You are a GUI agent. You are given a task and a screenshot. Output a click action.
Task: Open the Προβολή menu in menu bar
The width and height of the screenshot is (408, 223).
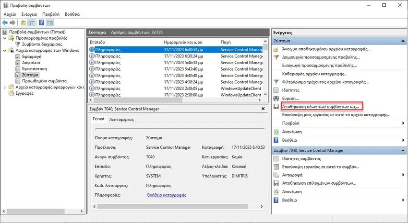pyautogui.click(x=51, y=14)
